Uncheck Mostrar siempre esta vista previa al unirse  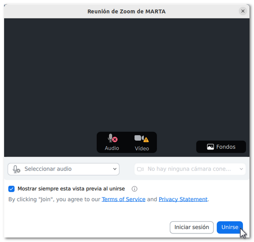click(x=11, y=188)
